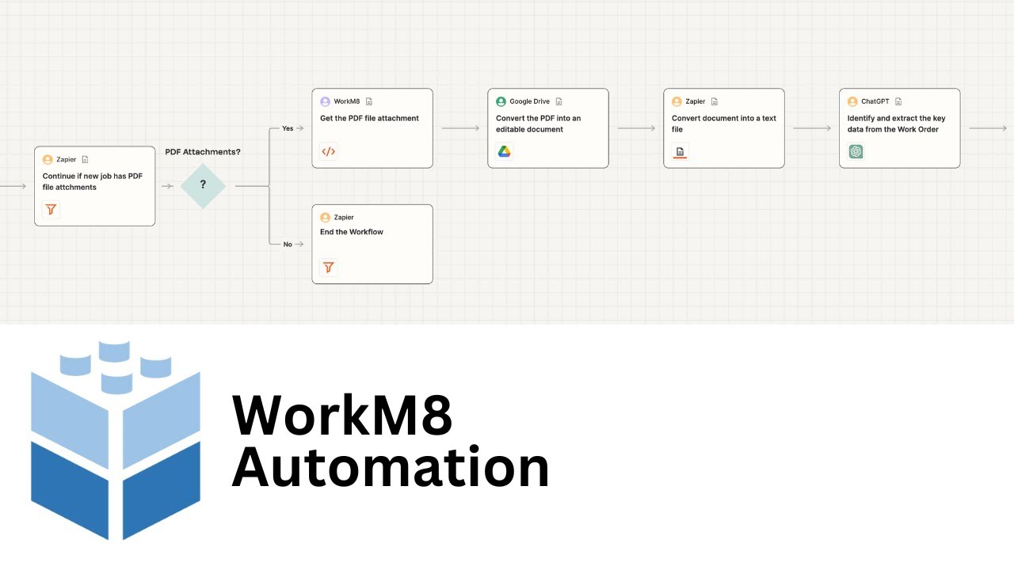Click the filter icon in End the Workflow card
The width and height of the screenshot is (1014, 570).
tap(328, 268)
